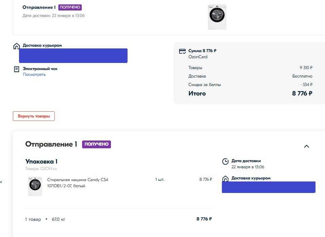
Task: Click the clock icon beside Дата доставки
Action: [x=225, y=161]
